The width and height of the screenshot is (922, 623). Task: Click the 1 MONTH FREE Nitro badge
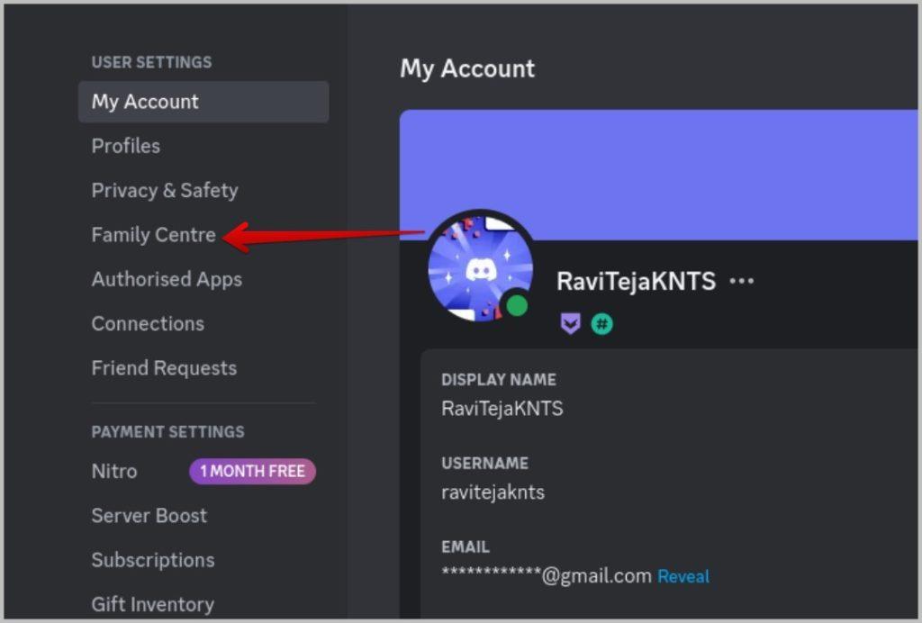click(x=252, y=472)
